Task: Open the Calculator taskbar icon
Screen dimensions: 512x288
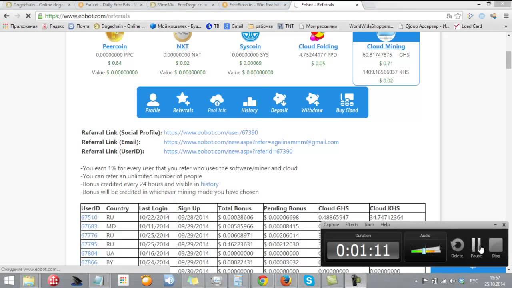Action: pyautogui.click(x=239, y=281)
